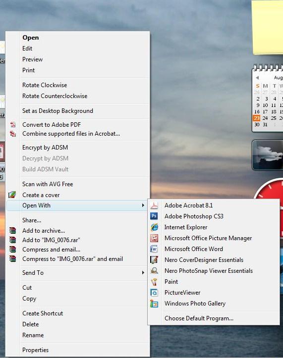This screenshot has width=283, height=358.
Task: Choose Encrypt by ADSM
Action: coord(45,148)
